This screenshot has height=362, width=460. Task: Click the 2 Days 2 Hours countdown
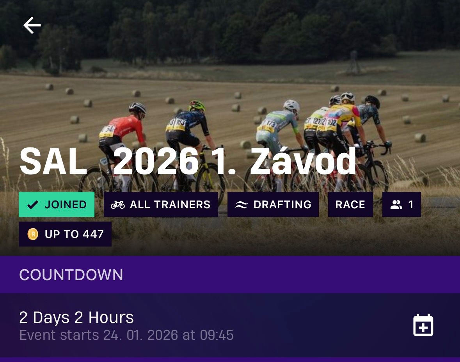pos(76,318)
